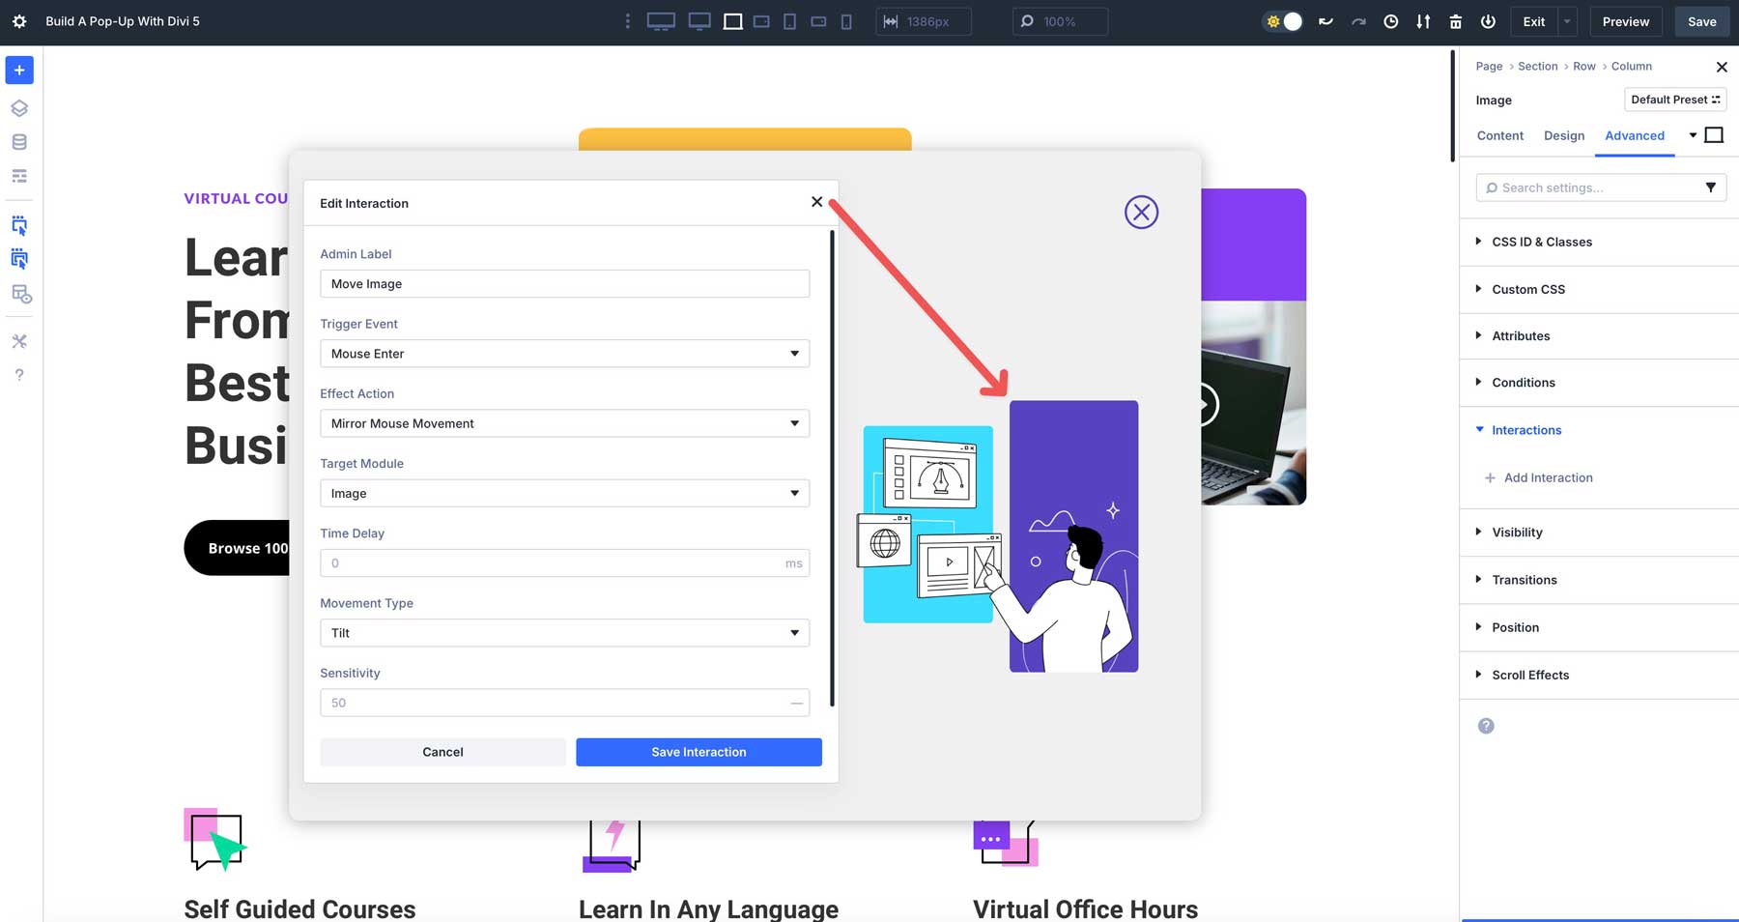Image resolution: width=1739 pixels, height=922 pixels.
Task: Open the Trigger Event dropdown
Action: [x=564, y=354]
